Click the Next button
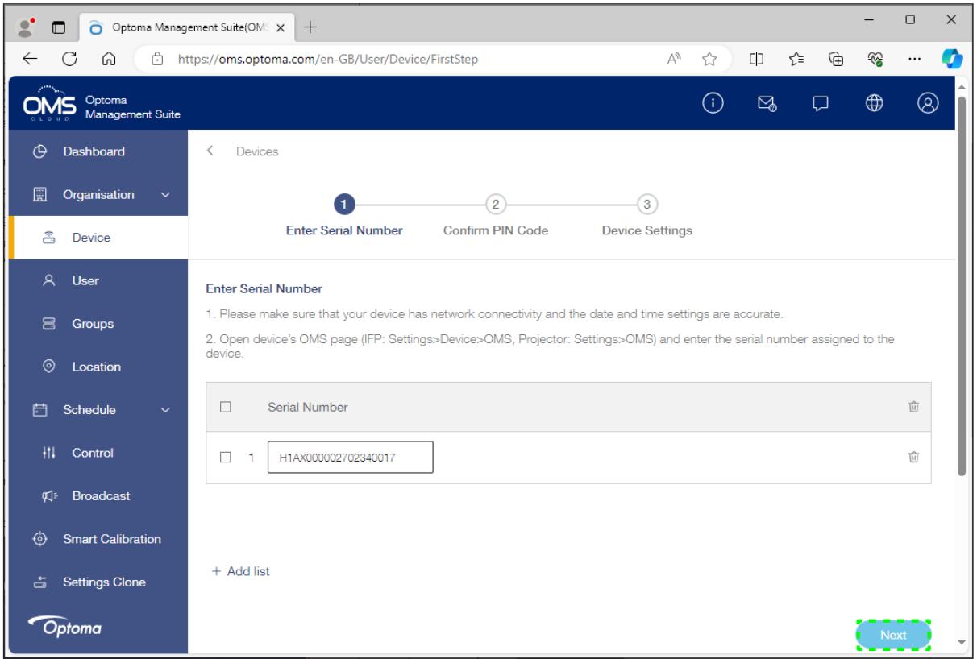Viewport: 977px width, 659px height. (893, 635)
